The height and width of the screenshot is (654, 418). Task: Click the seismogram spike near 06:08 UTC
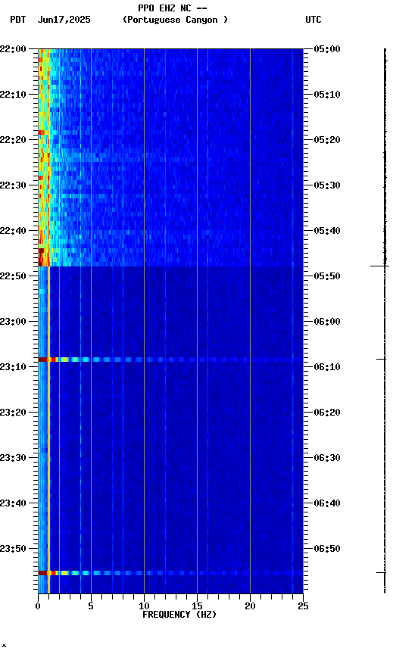tap(382, 359)
